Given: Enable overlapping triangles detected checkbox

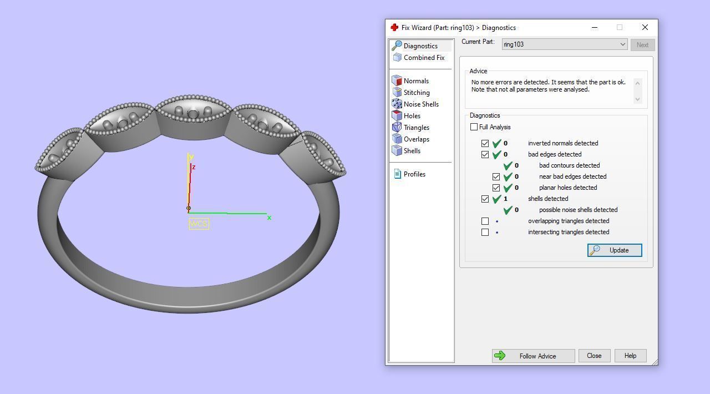Looking at the screenshot, I should pyautogui.click(x=485, y=221).
